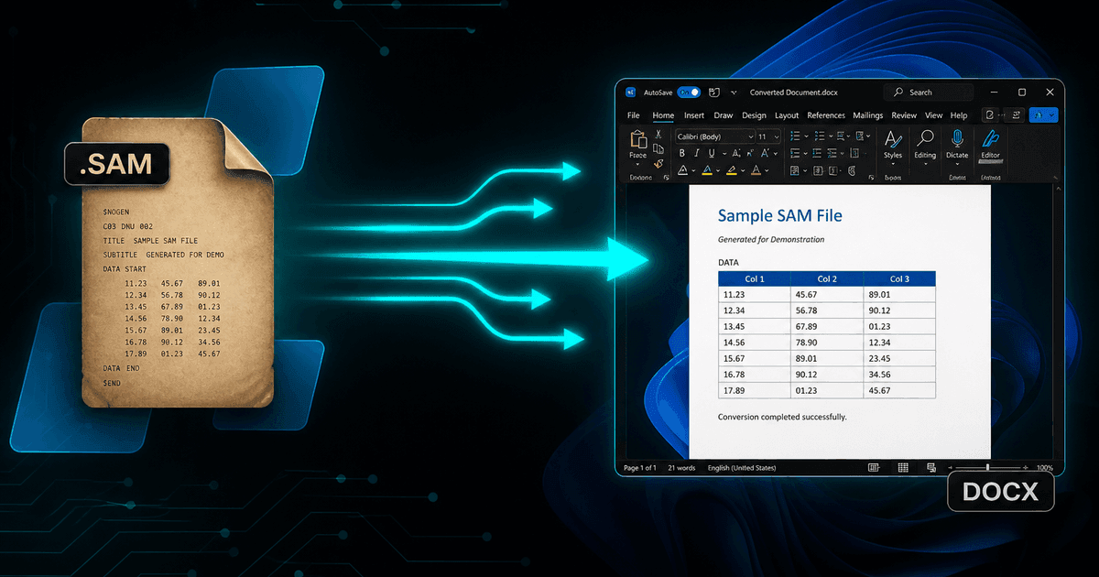Click the zoom out minus icon
This screenshot has height=577, width=1099.
pos(951,467)
